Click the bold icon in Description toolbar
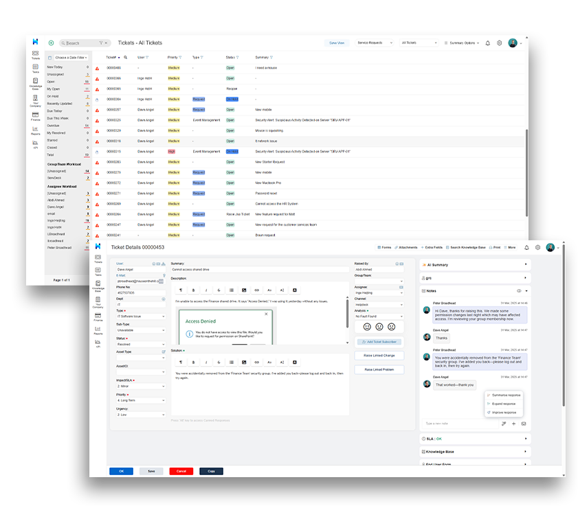The width and height of the screenshot is (578, 506). coord(194,290)
